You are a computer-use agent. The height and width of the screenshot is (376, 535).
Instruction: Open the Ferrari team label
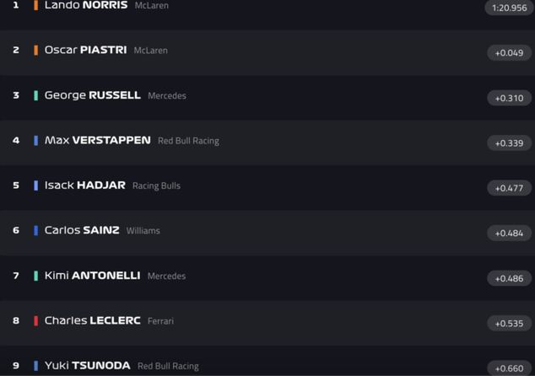pyautogui.click(x=160, y=321)
